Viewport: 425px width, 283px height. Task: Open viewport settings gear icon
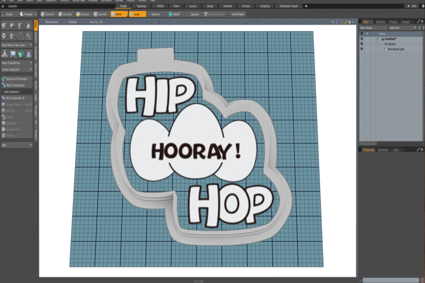coord(349,22)
